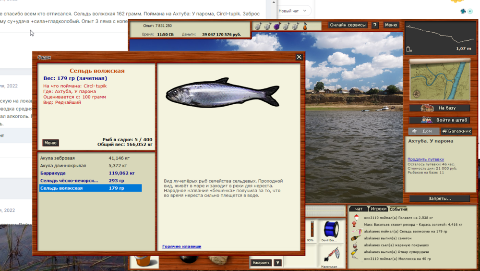480x271 pixels.
Task: Open the Дом tab
Action: pos(424,131)
